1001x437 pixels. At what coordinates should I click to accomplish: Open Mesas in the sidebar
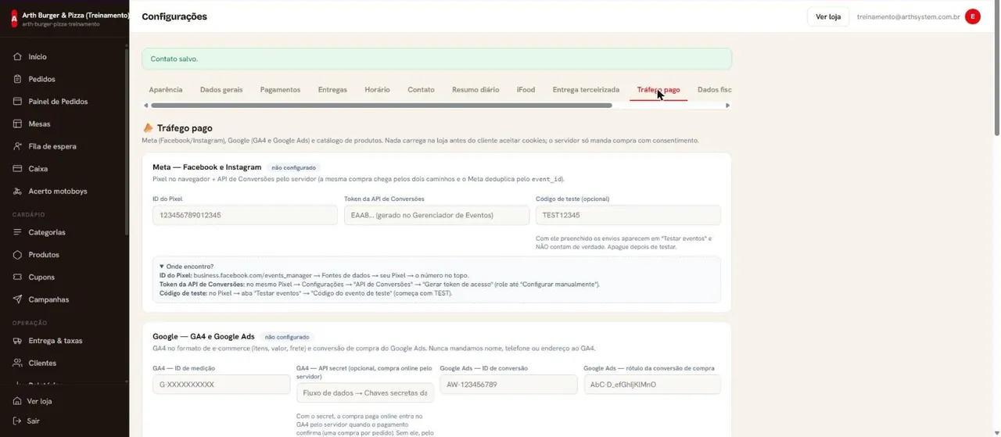pyautogui.click(x=39, y=124)
